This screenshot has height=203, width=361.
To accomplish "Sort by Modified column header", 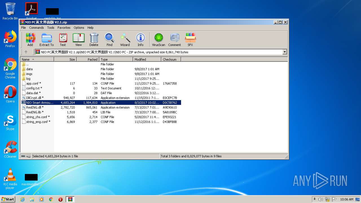I will click(147, 59).
